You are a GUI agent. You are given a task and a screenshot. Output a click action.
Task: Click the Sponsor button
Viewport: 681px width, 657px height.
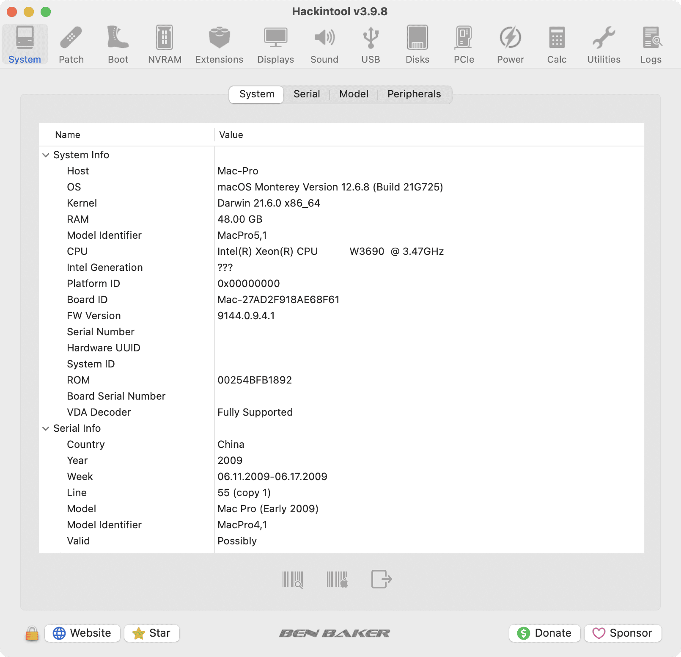(623, 633)
